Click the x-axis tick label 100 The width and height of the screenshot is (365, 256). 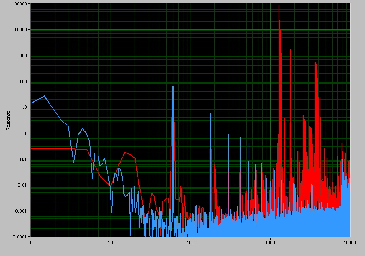[x=190, y=242]
